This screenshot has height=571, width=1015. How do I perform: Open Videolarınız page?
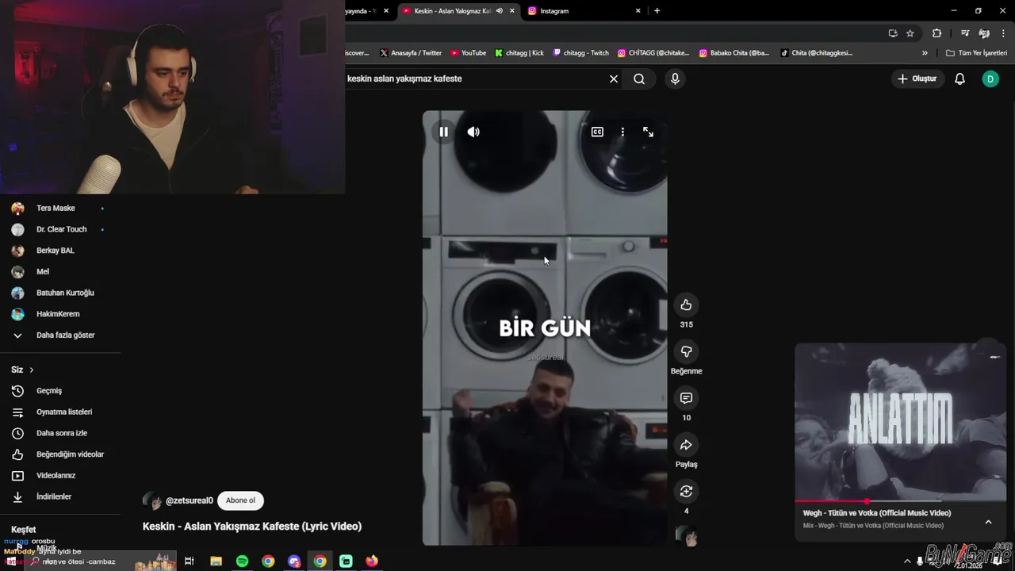(56, 476)
